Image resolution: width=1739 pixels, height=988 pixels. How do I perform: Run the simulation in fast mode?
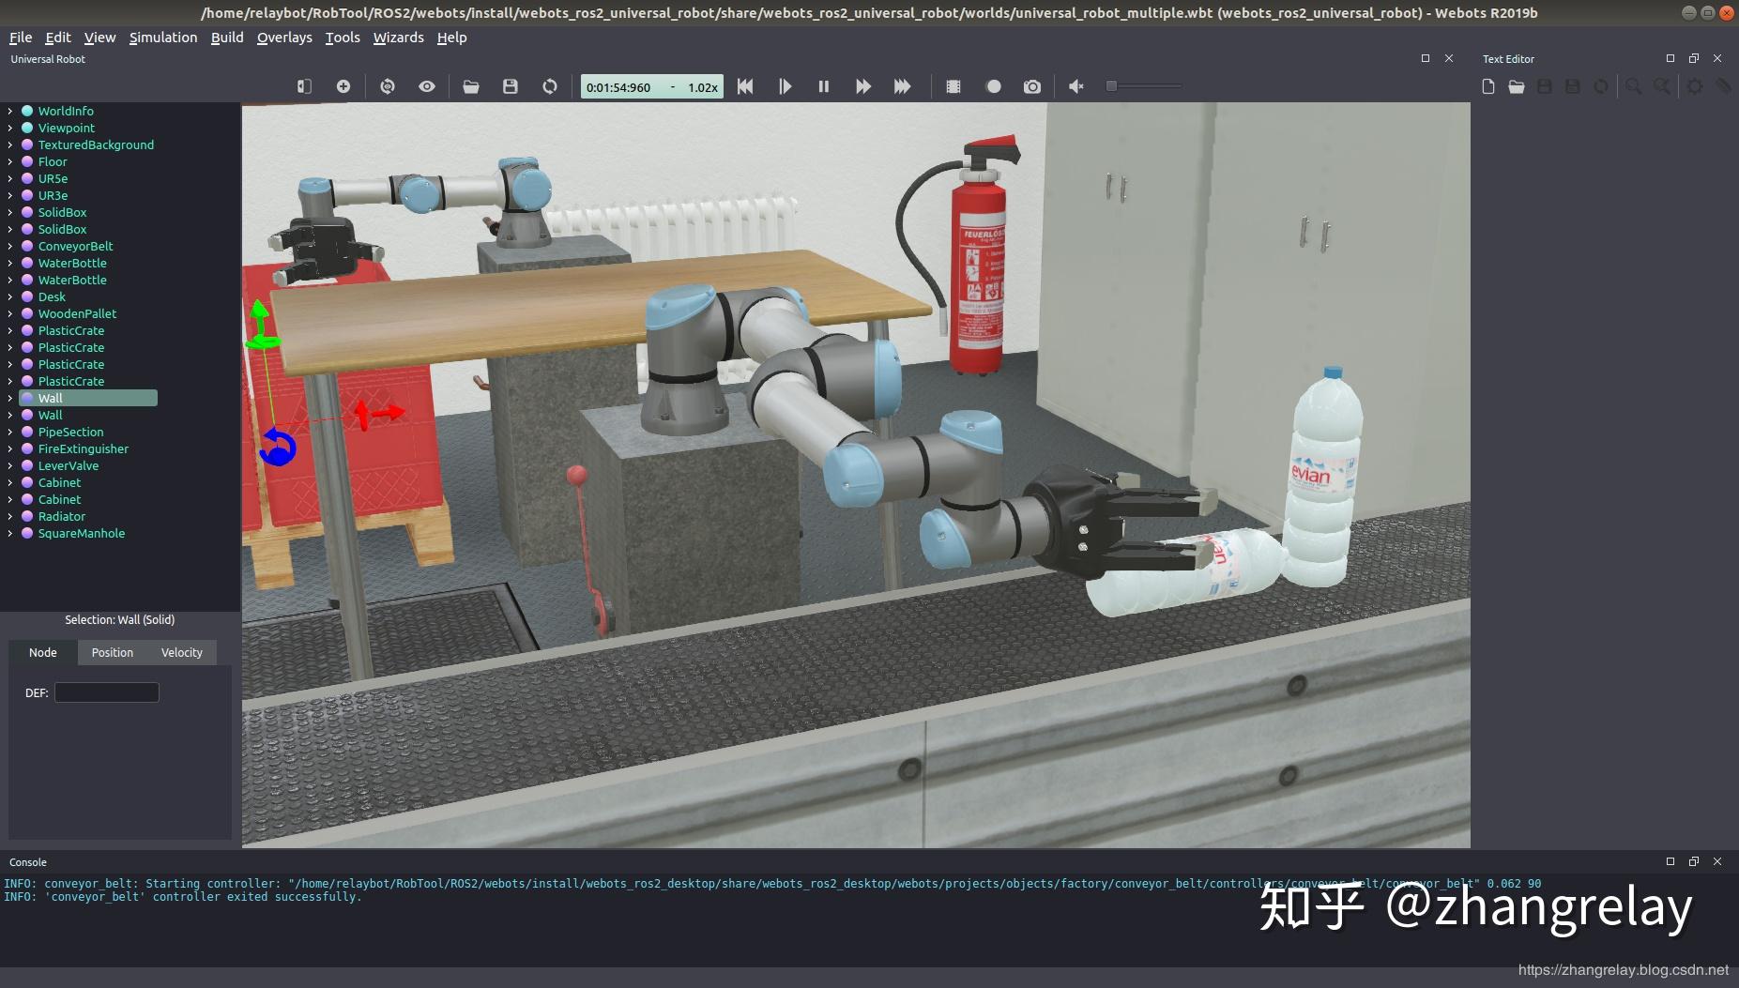pos(863,86)
